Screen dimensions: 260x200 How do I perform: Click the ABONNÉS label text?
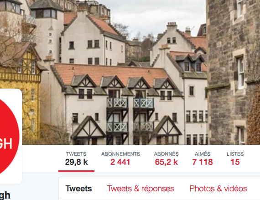[x=166, y=154]
